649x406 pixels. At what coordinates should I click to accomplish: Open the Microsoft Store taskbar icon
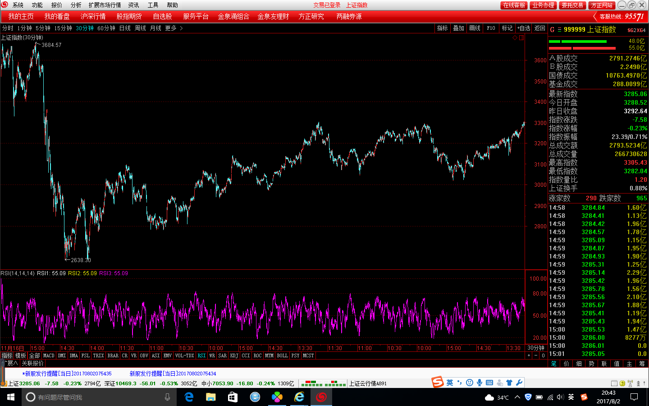(233, 397)
